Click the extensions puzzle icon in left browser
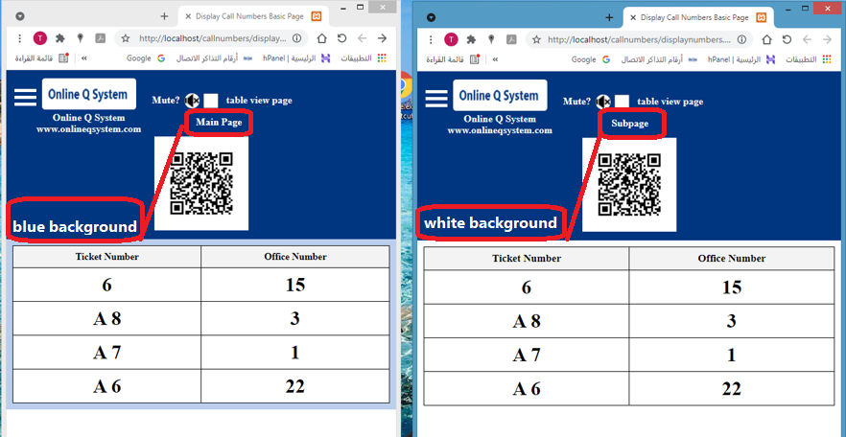 click(x=60, y=38)
